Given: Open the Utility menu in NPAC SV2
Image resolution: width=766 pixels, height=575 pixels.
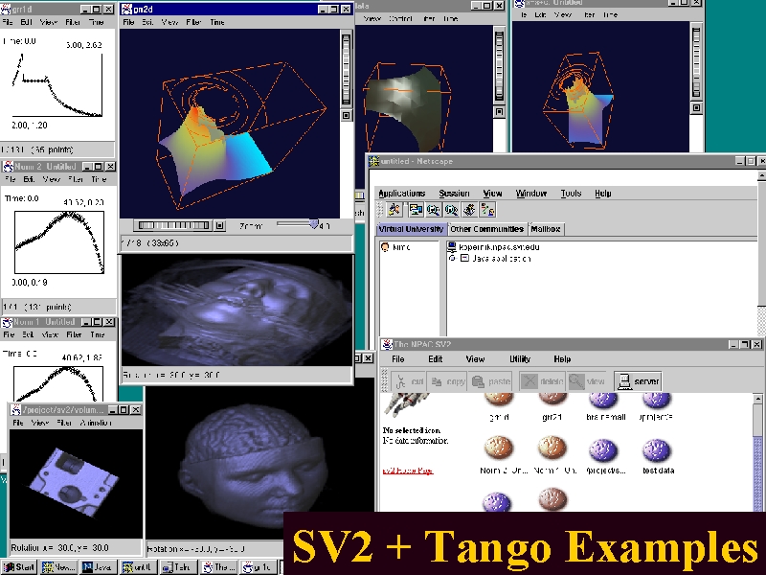Looking at the screenshot, I should click(520, 358).
